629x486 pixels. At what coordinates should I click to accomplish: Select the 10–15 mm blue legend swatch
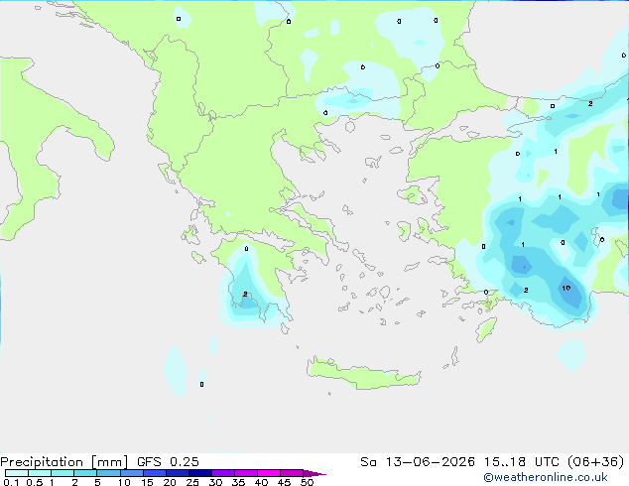point(132,473)
